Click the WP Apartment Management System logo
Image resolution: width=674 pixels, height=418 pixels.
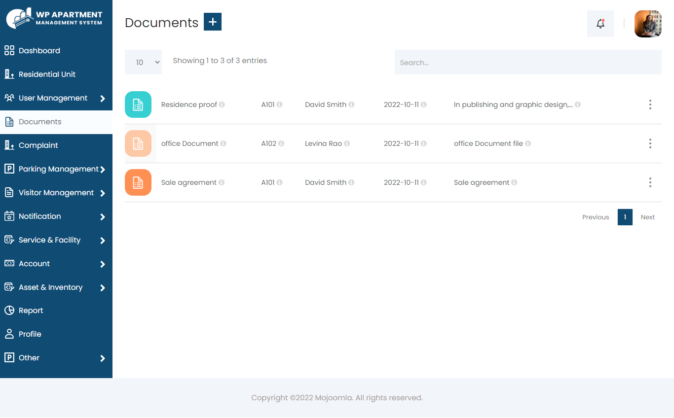(x=54, y=18)
